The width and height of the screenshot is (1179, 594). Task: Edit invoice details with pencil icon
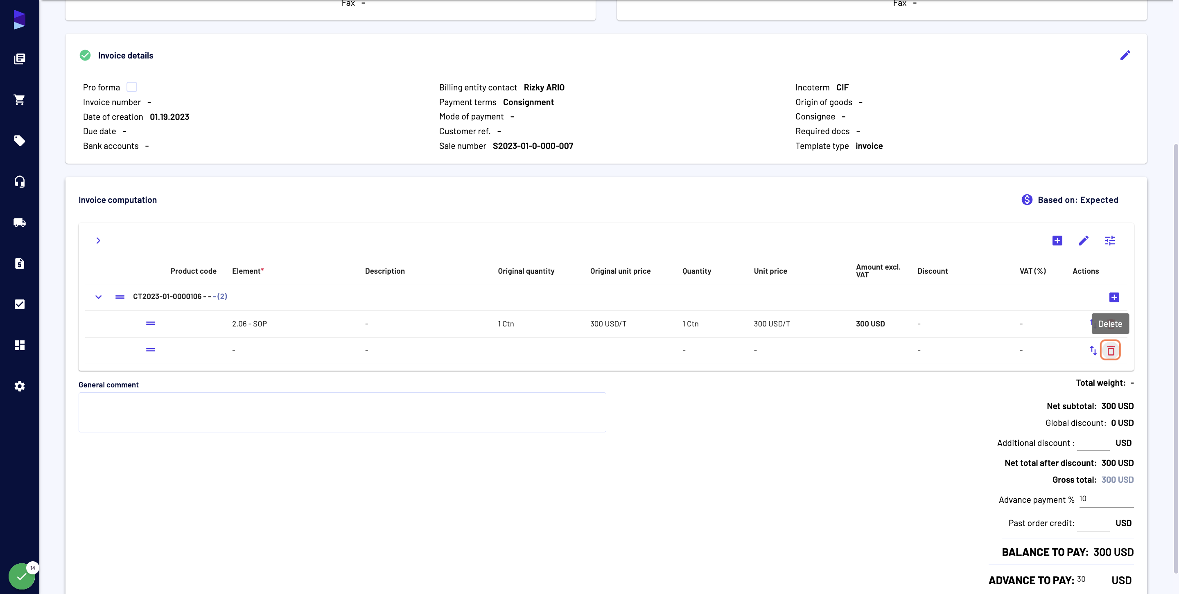pos(1125,55)
